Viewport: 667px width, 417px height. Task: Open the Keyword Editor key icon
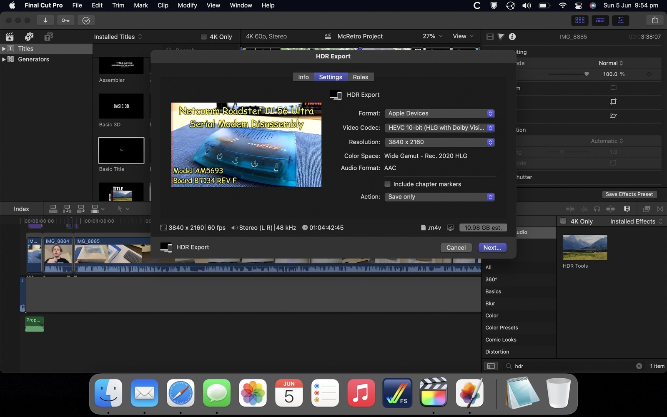65,20
